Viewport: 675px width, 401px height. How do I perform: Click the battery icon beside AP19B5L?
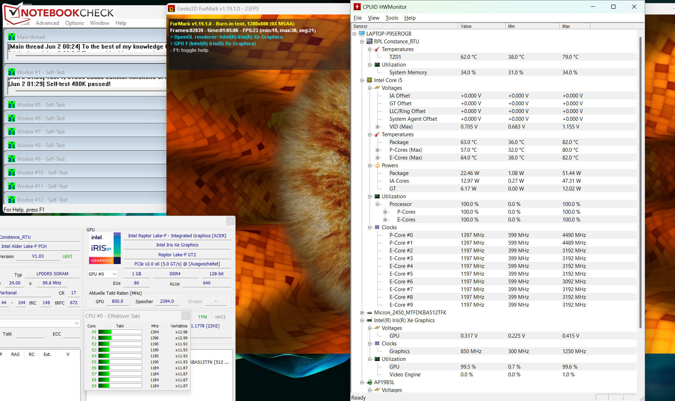coord(369,382)
